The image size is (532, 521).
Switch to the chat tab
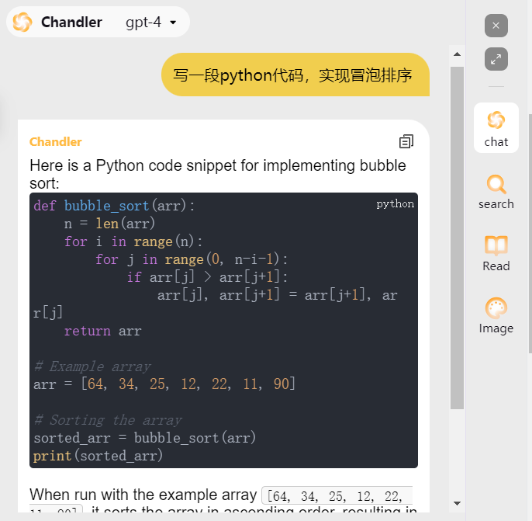pos(496,129)
